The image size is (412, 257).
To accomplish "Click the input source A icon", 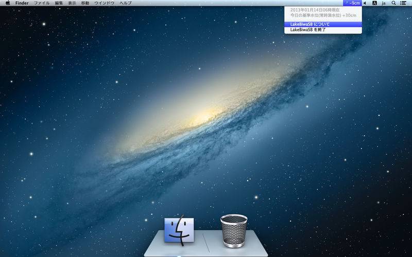I will [375, 3].
